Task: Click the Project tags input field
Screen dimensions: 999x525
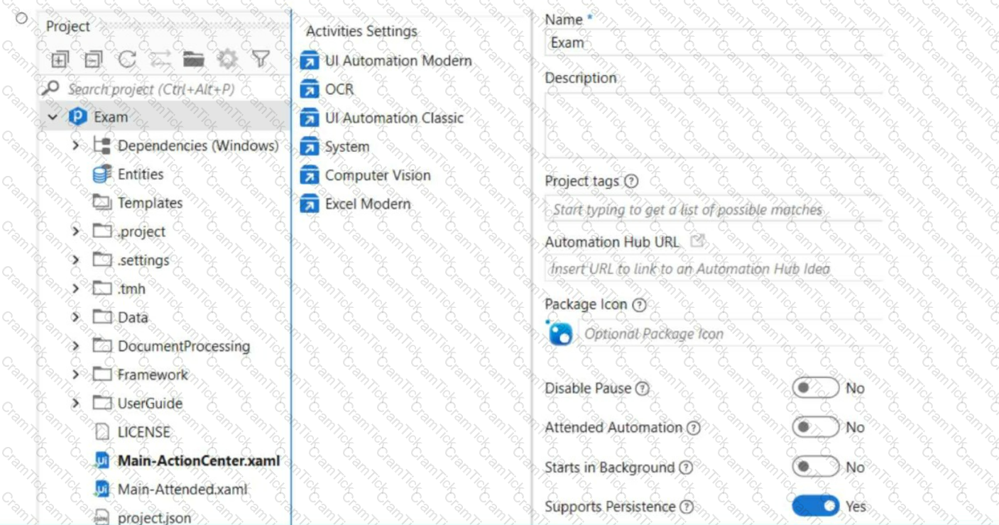Action: click(x=714, y=209)
